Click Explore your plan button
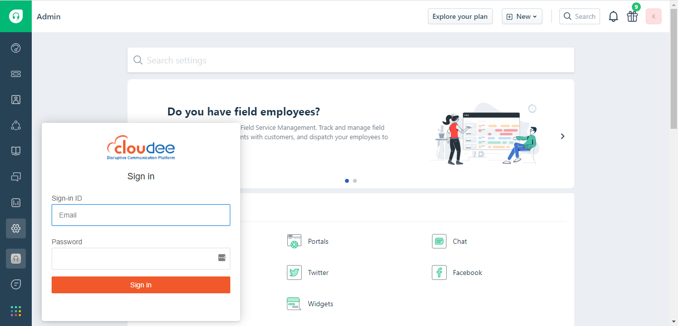 point(460,16)
